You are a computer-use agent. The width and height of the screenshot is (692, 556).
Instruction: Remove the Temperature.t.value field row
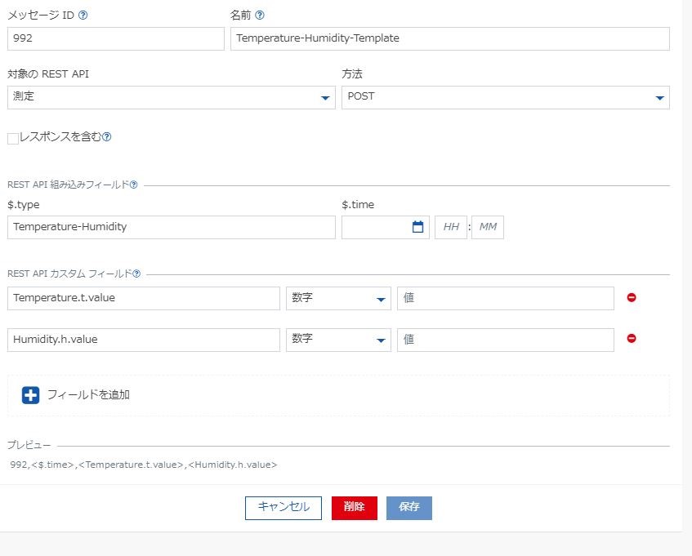632,298
